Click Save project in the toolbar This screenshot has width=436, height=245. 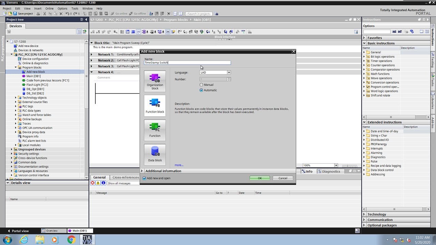pyautogui.click(x=23, y=14)
